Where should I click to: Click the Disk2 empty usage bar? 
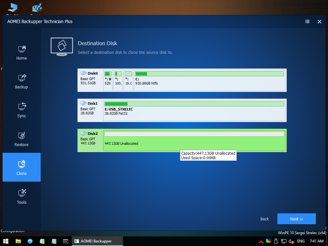coord(194,134)
